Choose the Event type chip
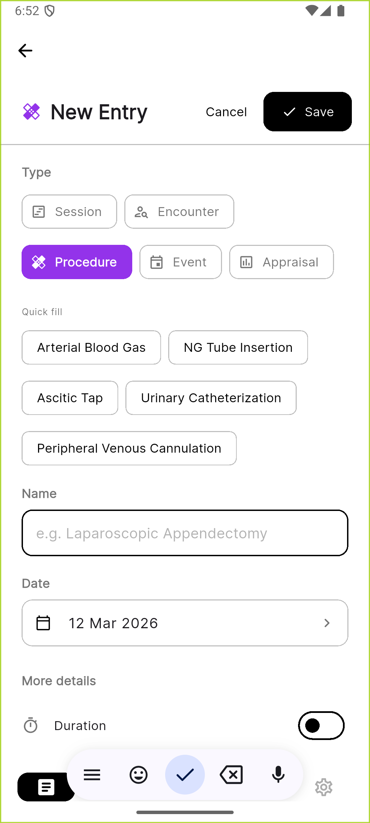Screen dimensions: 370x823 [x=181, y=262]
